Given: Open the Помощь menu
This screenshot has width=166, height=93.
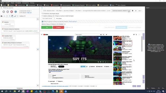Looking at the screenshot, I should click(x=32, y=3).
